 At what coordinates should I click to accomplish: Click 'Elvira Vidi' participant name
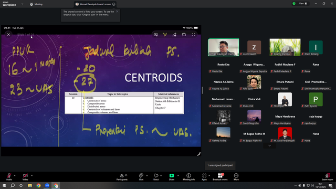click(254, 99)
